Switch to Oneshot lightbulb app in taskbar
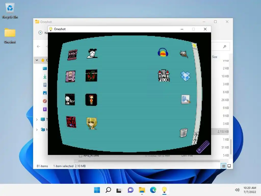This screenshot has width=261, height=196. [164, 190]
